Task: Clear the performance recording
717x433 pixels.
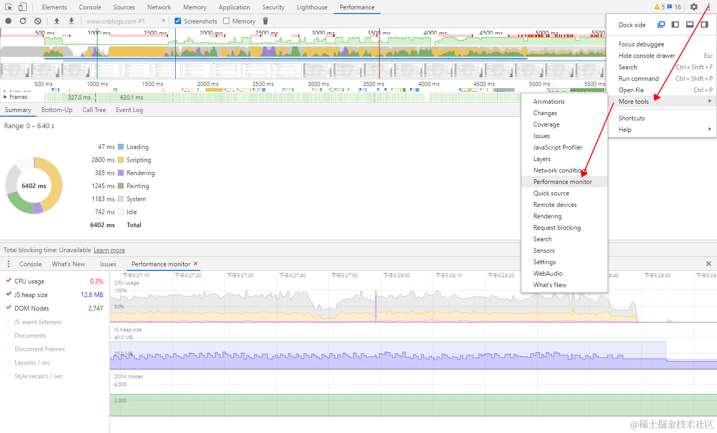Action: [38, 21]
